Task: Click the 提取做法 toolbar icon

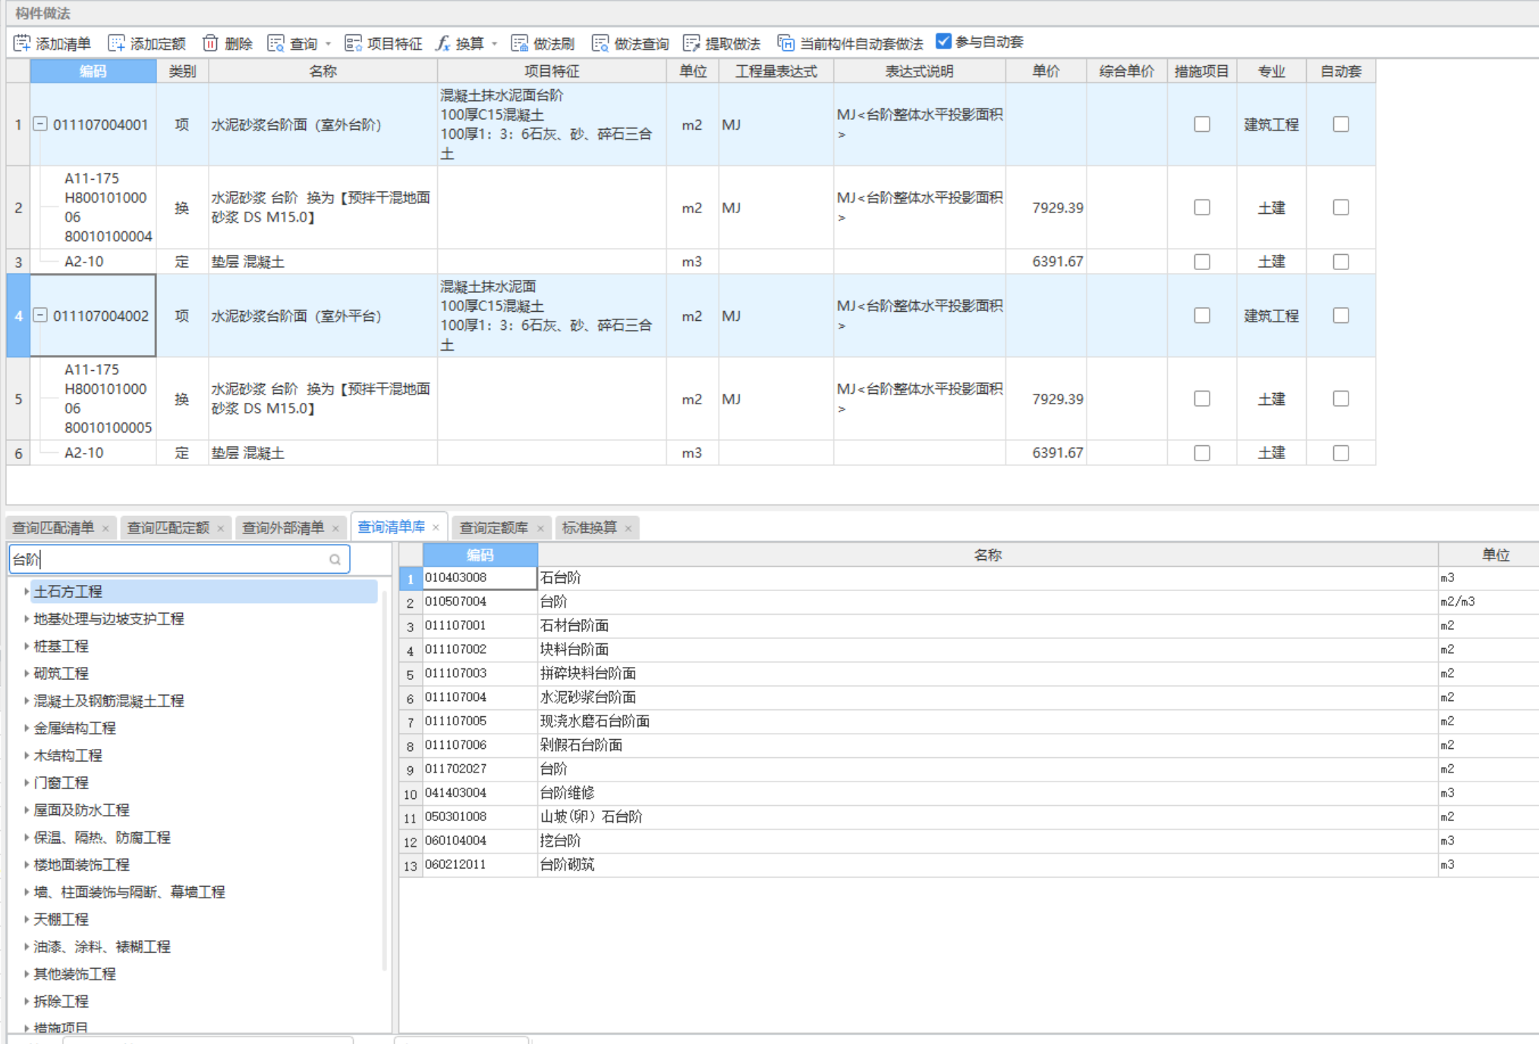Action: 691,43
